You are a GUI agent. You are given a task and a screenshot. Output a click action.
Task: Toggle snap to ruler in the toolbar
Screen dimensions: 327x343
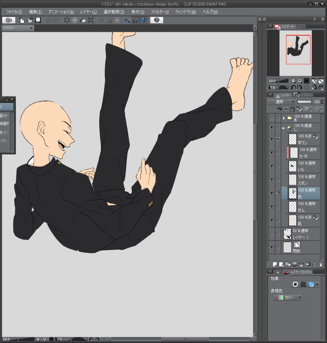(x=127, y=20)
